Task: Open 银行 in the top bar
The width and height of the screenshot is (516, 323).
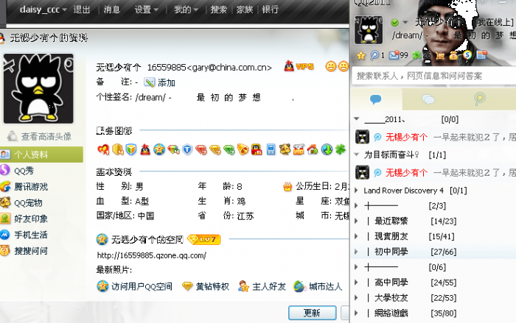Action: click(x=271, y=10)
